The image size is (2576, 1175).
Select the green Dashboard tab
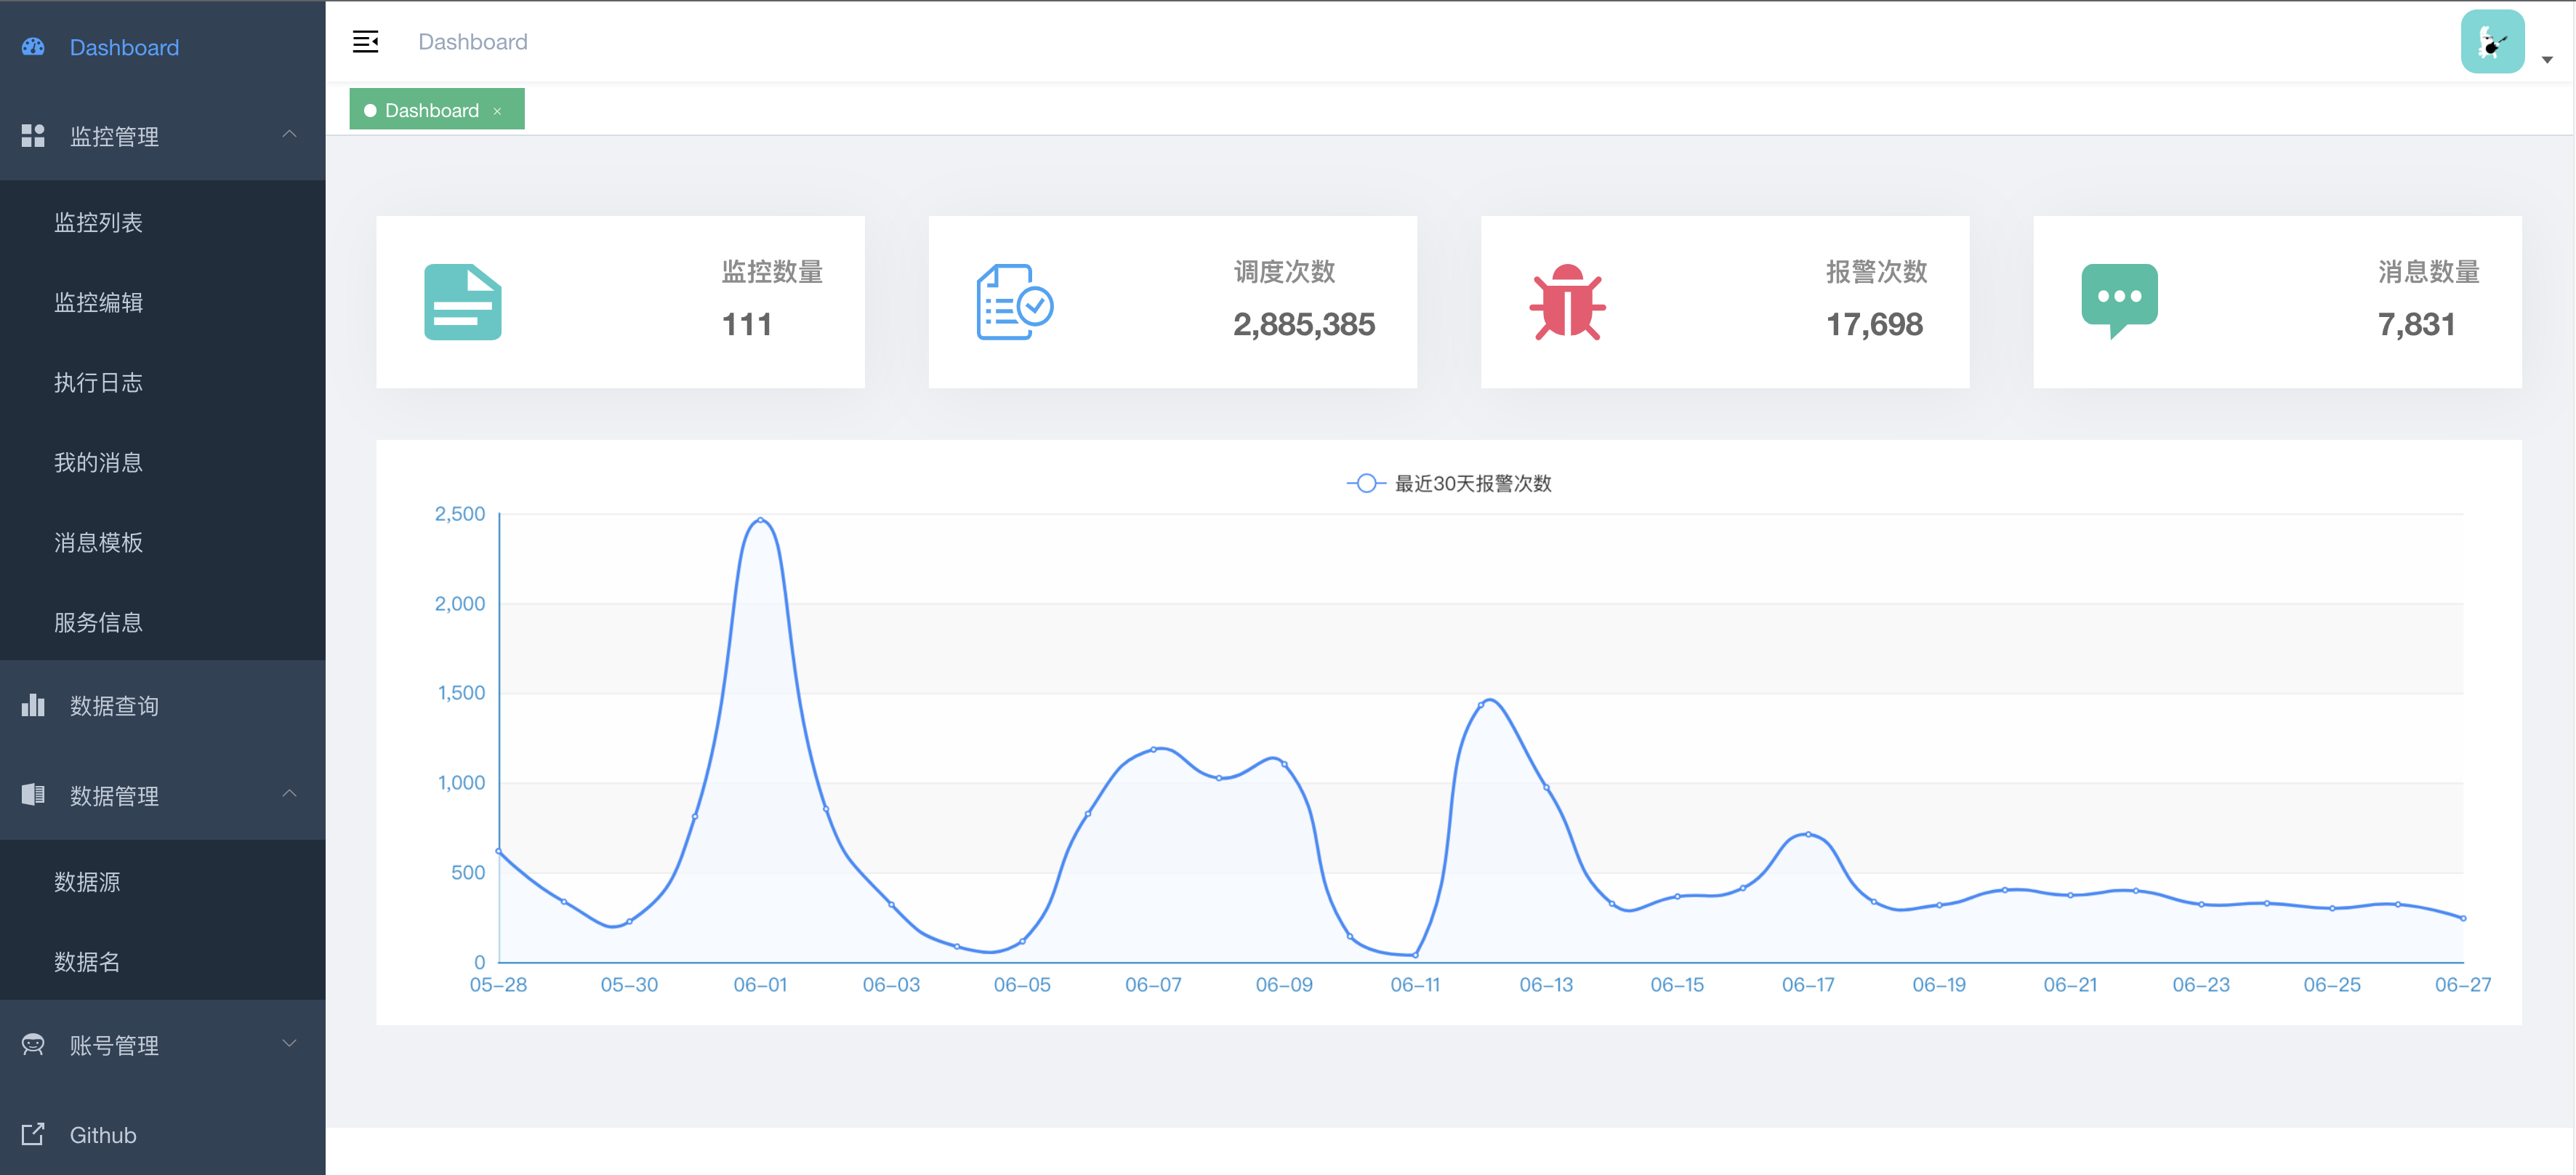click(x=431, y=110)
